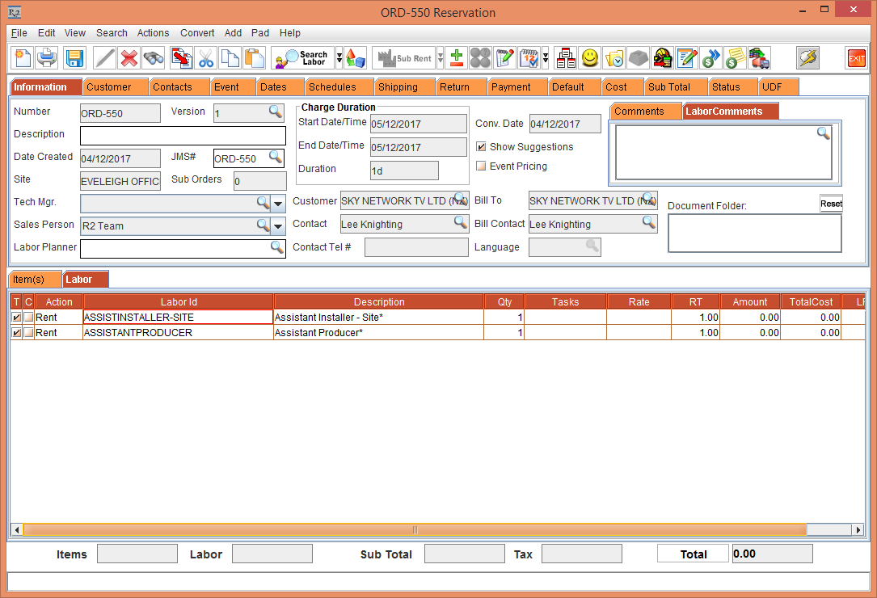877x598 pixels.
Task: Click the green plus Add icon
Action: 457,57
